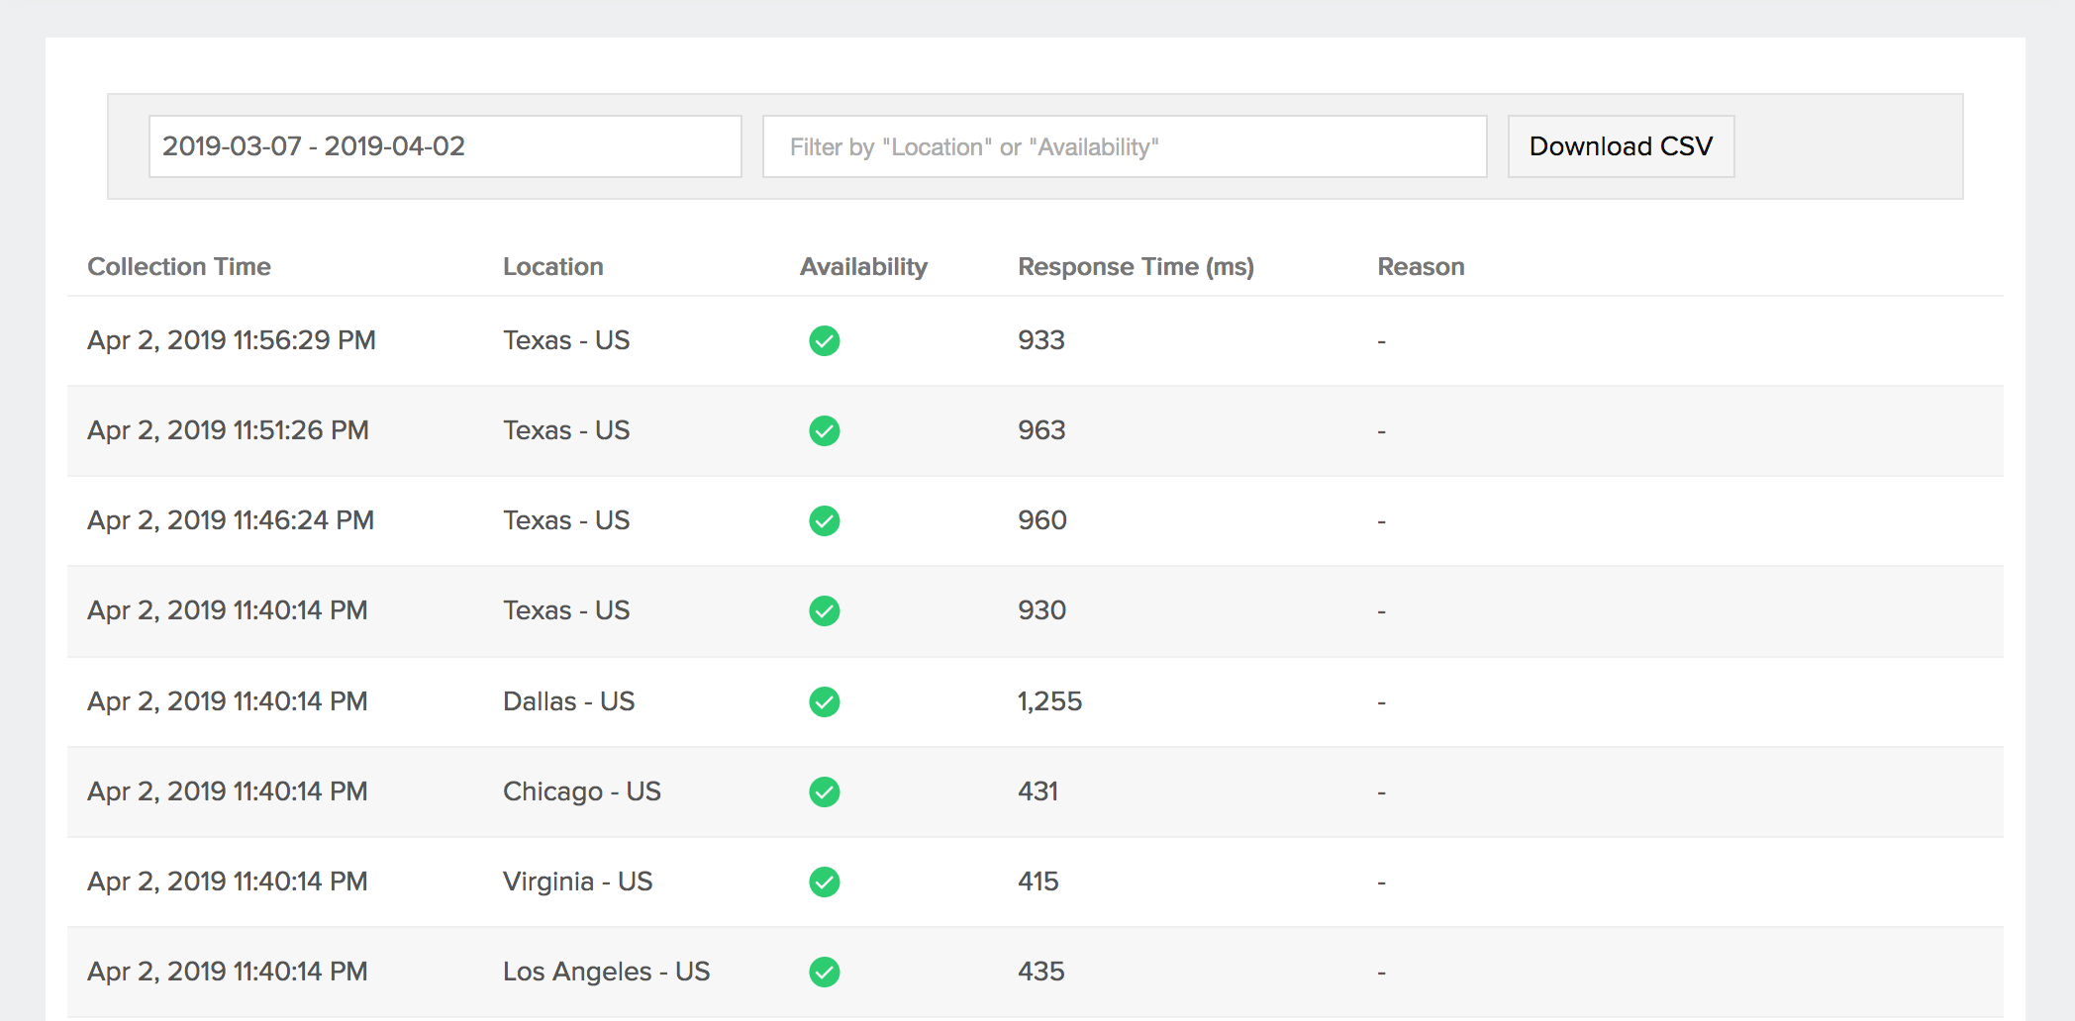Select the Dallas - US location cell
The width and height of the screenshot is (2075, 1021).
coord(568,701)
